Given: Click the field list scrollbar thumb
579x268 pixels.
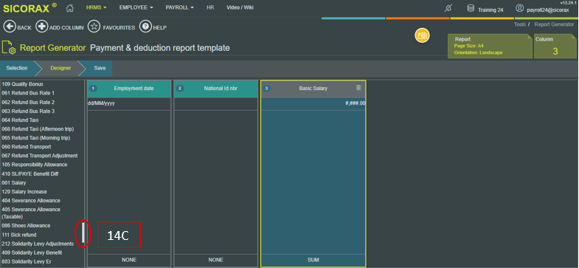Looking at the screenshot, I should point(83,233).
